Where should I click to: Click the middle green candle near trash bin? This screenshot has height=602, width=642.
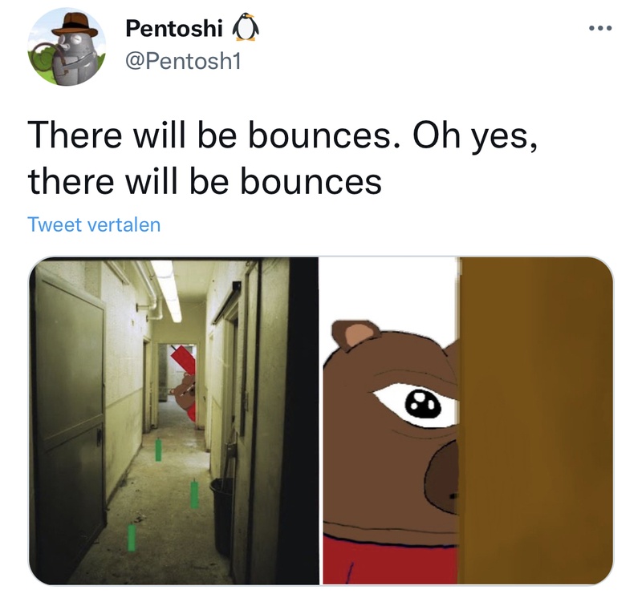click(x=194, y=494)
